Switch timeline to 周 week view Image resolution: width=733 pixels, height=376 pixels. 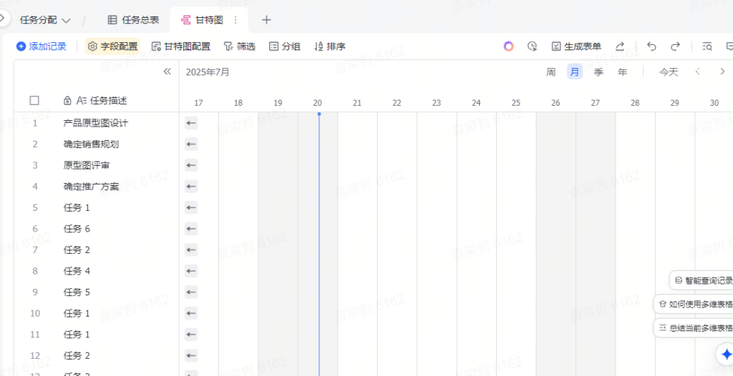pos(550,71)
